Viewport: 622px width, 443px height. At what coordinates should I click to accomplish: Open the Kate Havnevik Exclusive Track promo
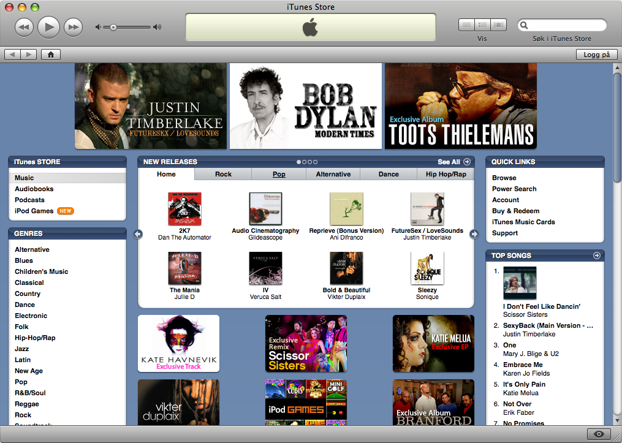point(178,344)
